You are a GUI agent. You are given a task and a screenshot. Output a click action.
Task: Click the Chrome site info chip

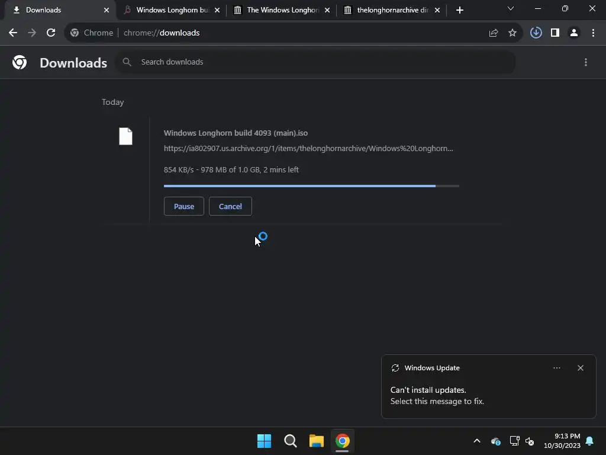pyautogui.click(x=92, y=33)
